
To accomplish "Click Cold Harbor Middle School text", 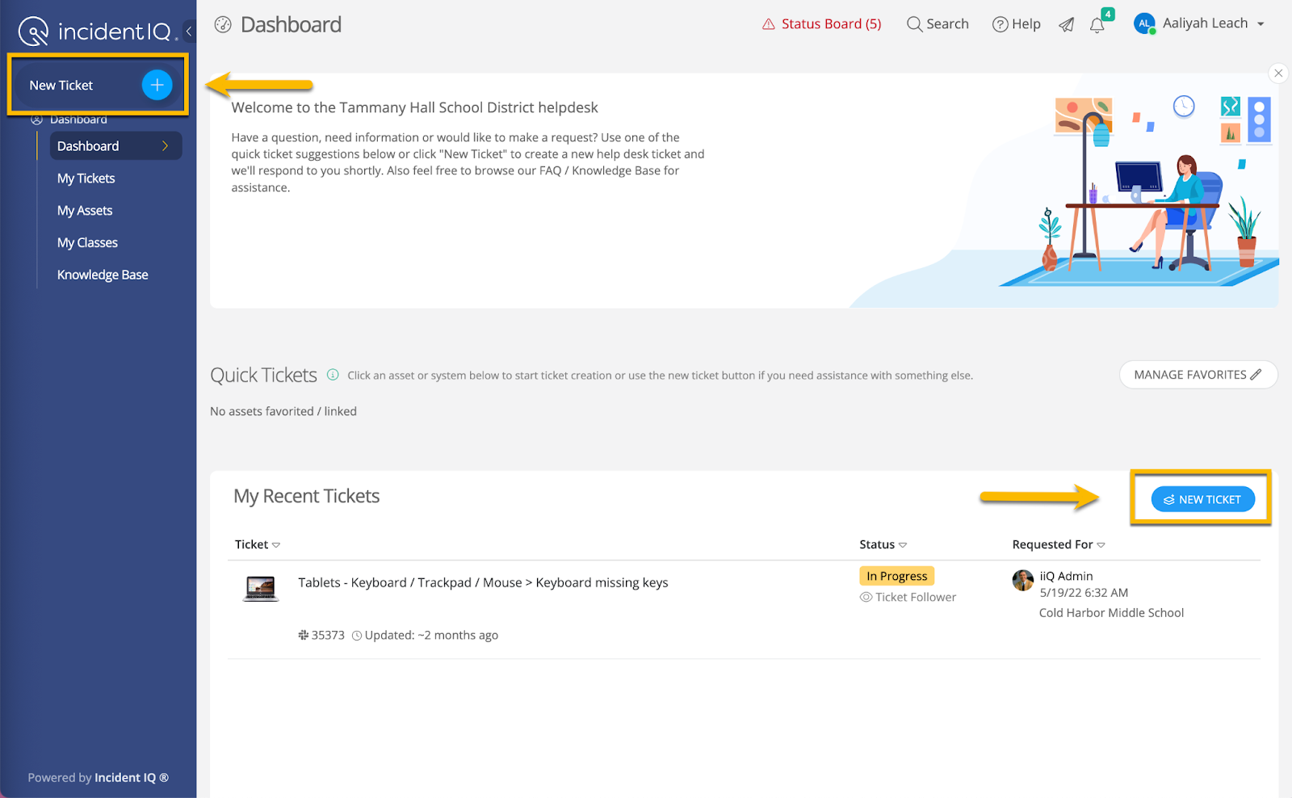I will pos(1111,613).
